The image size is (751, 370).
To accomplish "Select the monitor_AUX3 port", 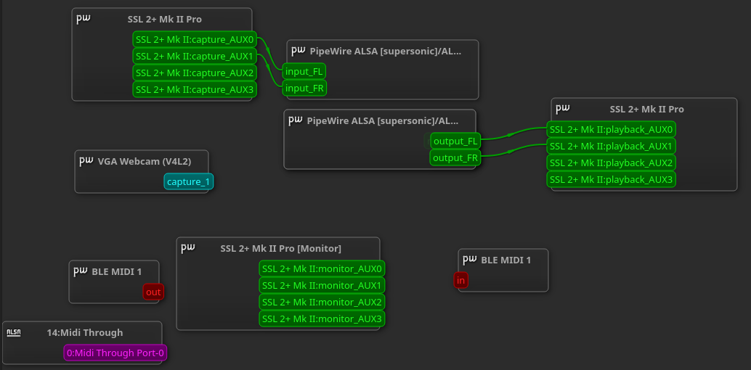I will pyautogui.click(x=322, y=318).
